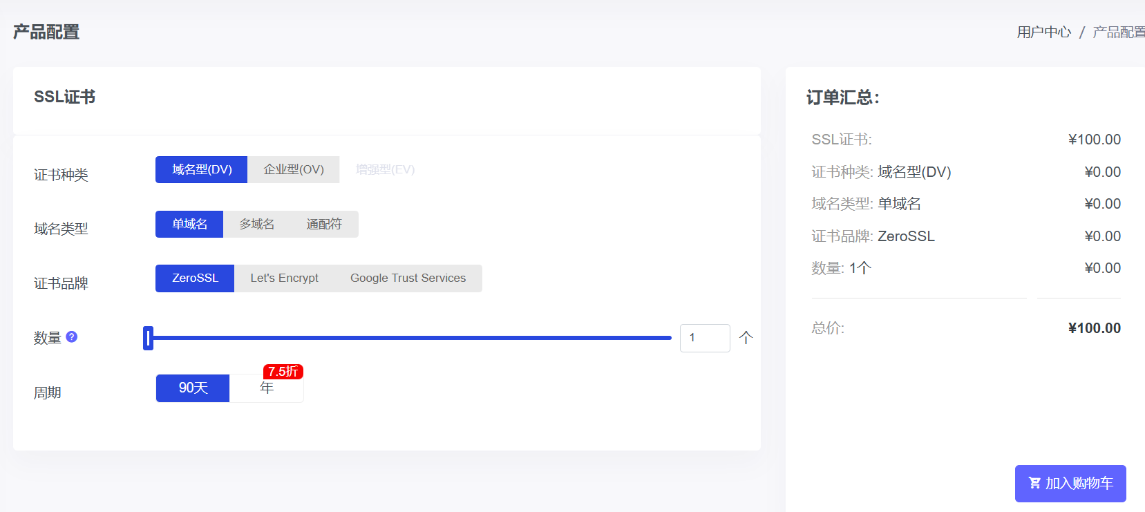Image resolution: width=1145 pixels, height=512 pixels.
Task: Choose 通配符 wildcard domain type
Action: pos(324,225)
